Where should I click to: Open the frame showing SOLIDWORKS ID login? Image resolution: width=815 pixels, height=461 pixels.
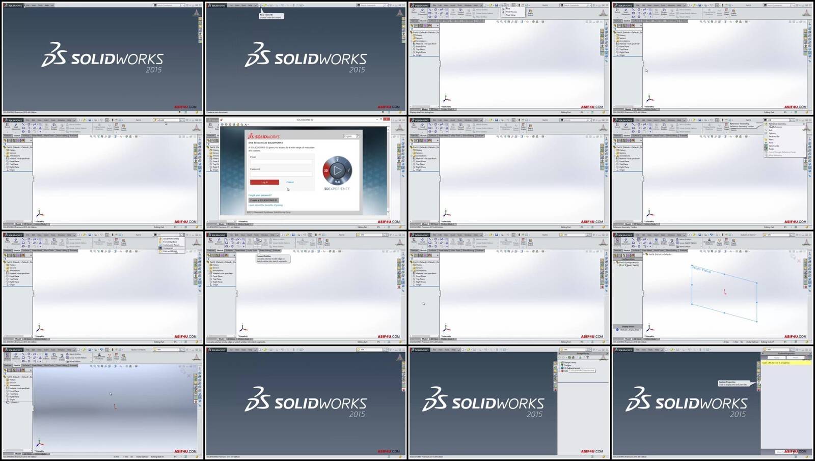[306, 172]
